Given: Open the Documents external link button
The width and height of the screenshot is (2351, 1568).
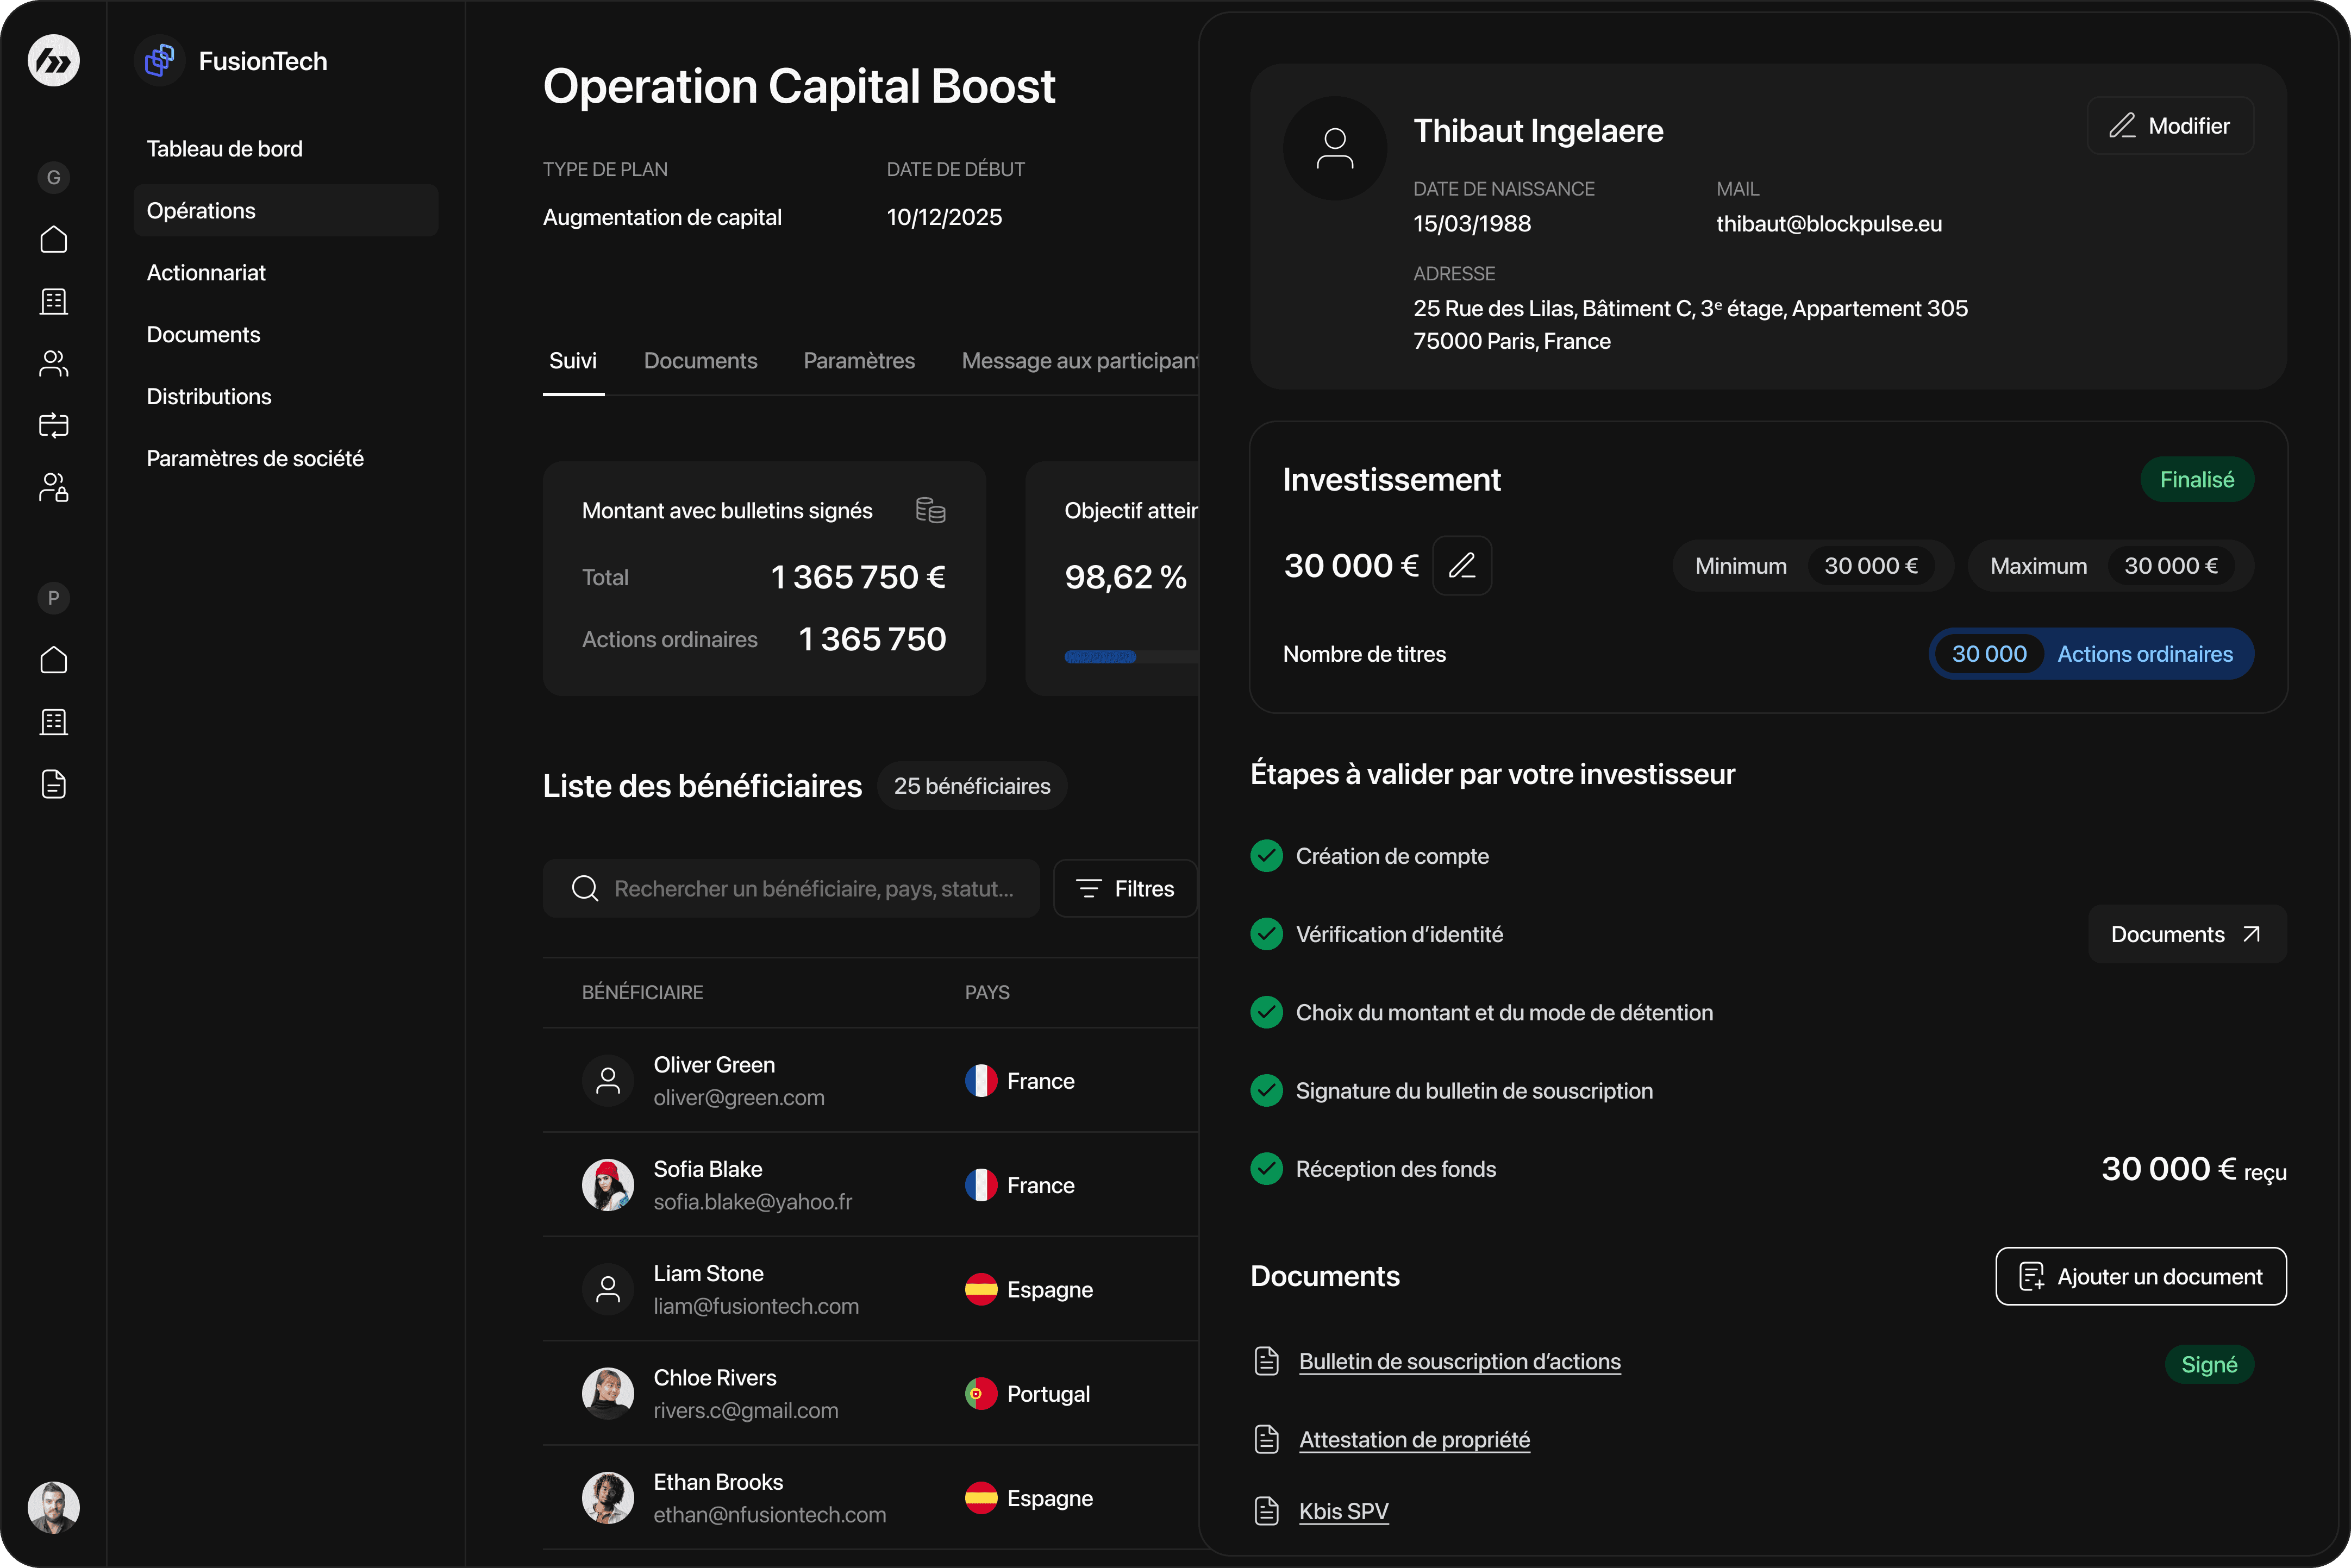Looking at the screenshot, I should coord(2186,934).
